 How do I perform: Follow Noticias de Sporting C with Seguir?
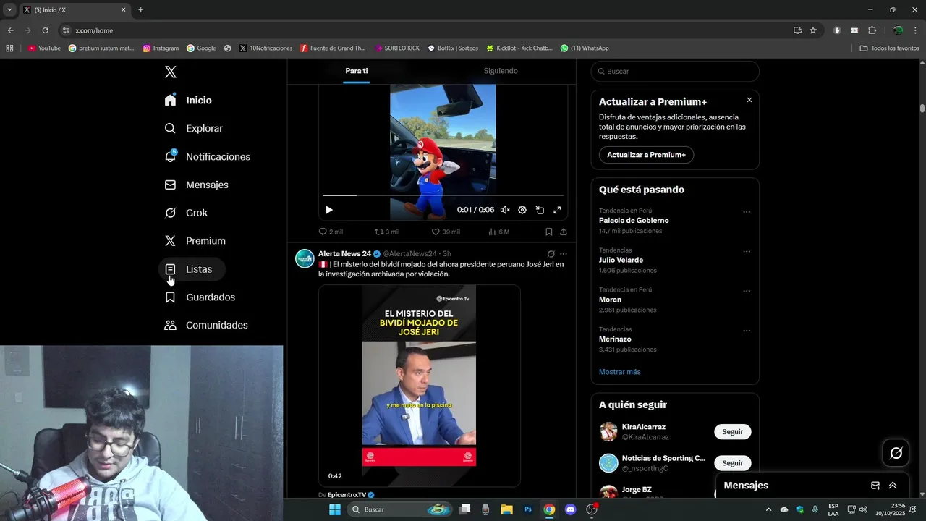tap(733, 463)
